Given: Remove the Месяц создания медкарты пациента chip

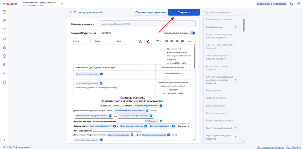Looking at the screenshot, I should [110, 116].
